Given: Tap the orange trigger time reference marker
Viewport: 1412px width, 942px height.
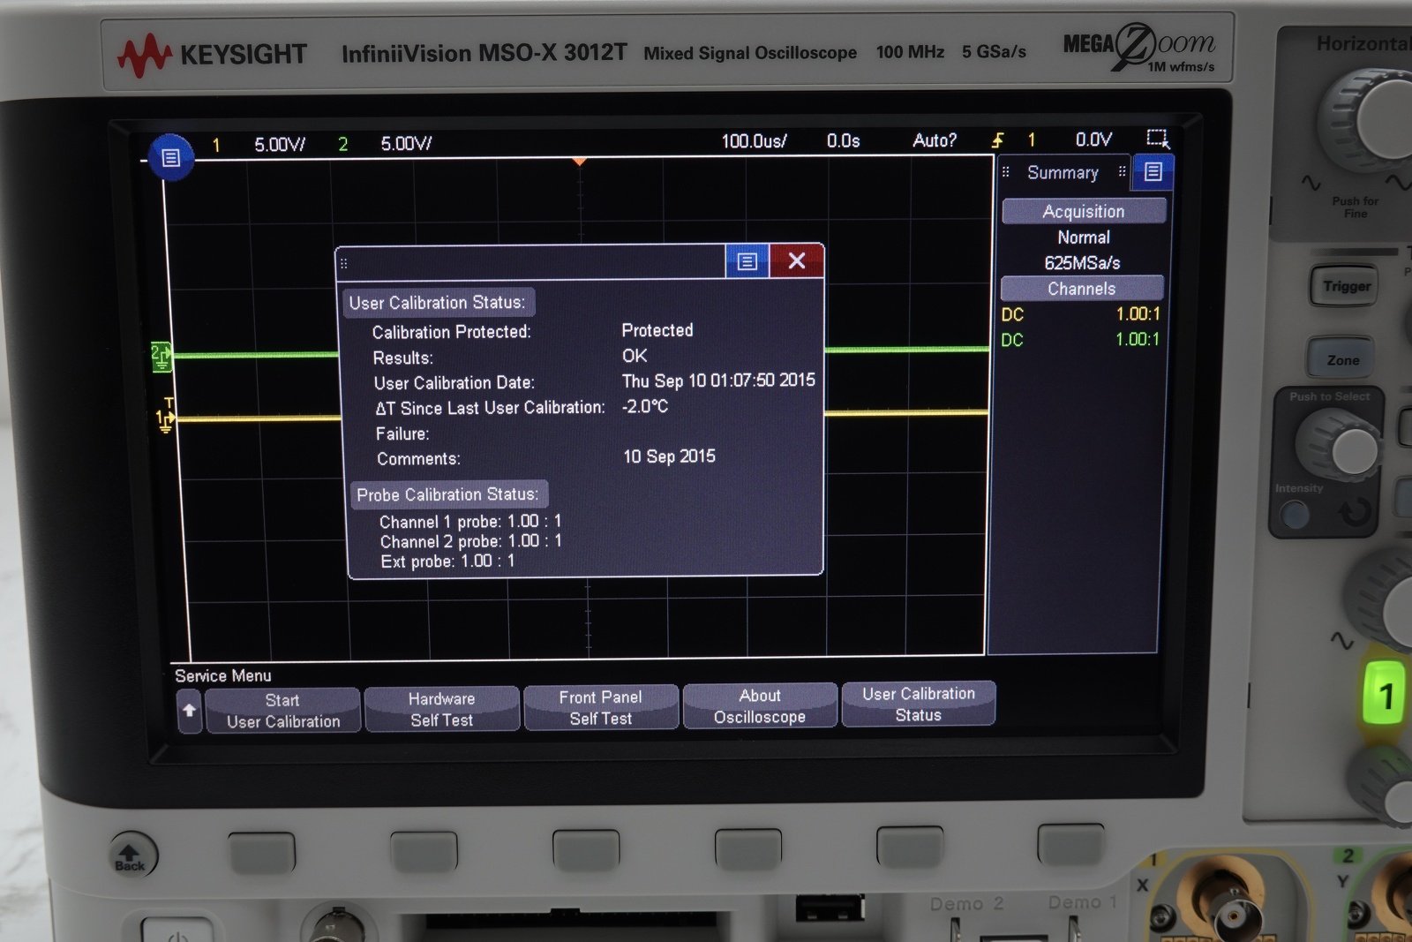Looking at the screenshot, I should [579, 162].
